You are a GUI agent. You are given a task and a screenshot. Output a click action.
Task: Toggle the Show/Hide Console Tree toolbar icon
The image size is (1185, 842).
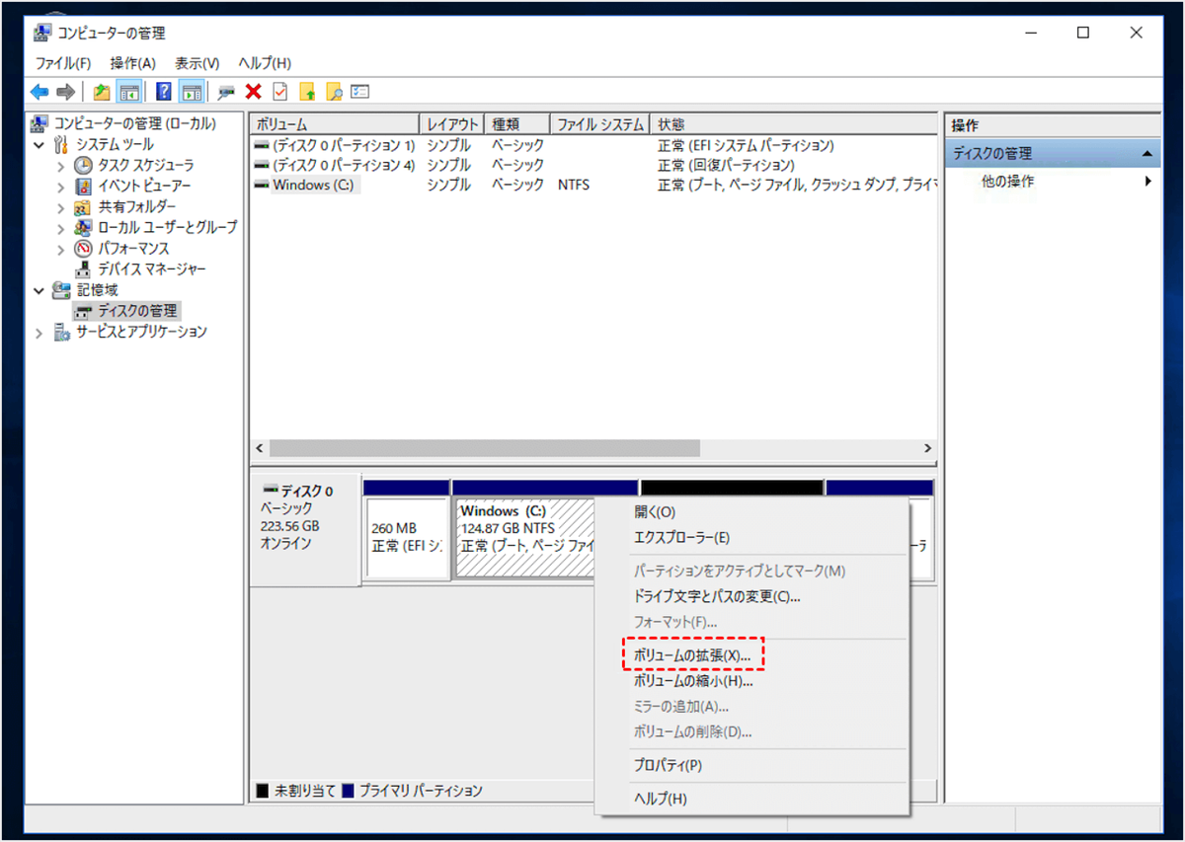tap(128, 92)
